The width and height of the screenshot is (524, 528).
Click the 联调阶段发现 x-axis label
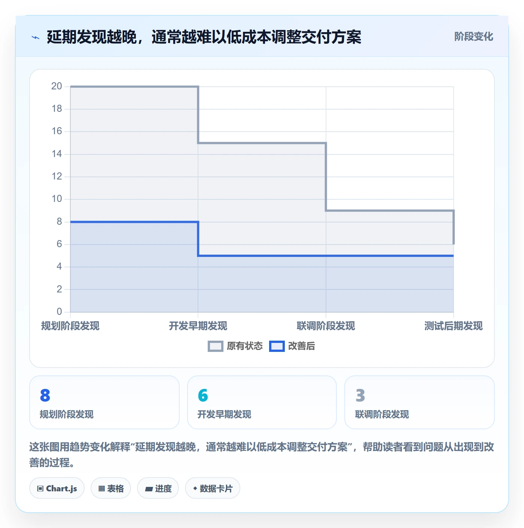coord(326,326)
